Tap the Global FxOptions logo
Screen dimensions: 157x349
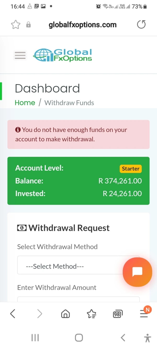[63, 55]
